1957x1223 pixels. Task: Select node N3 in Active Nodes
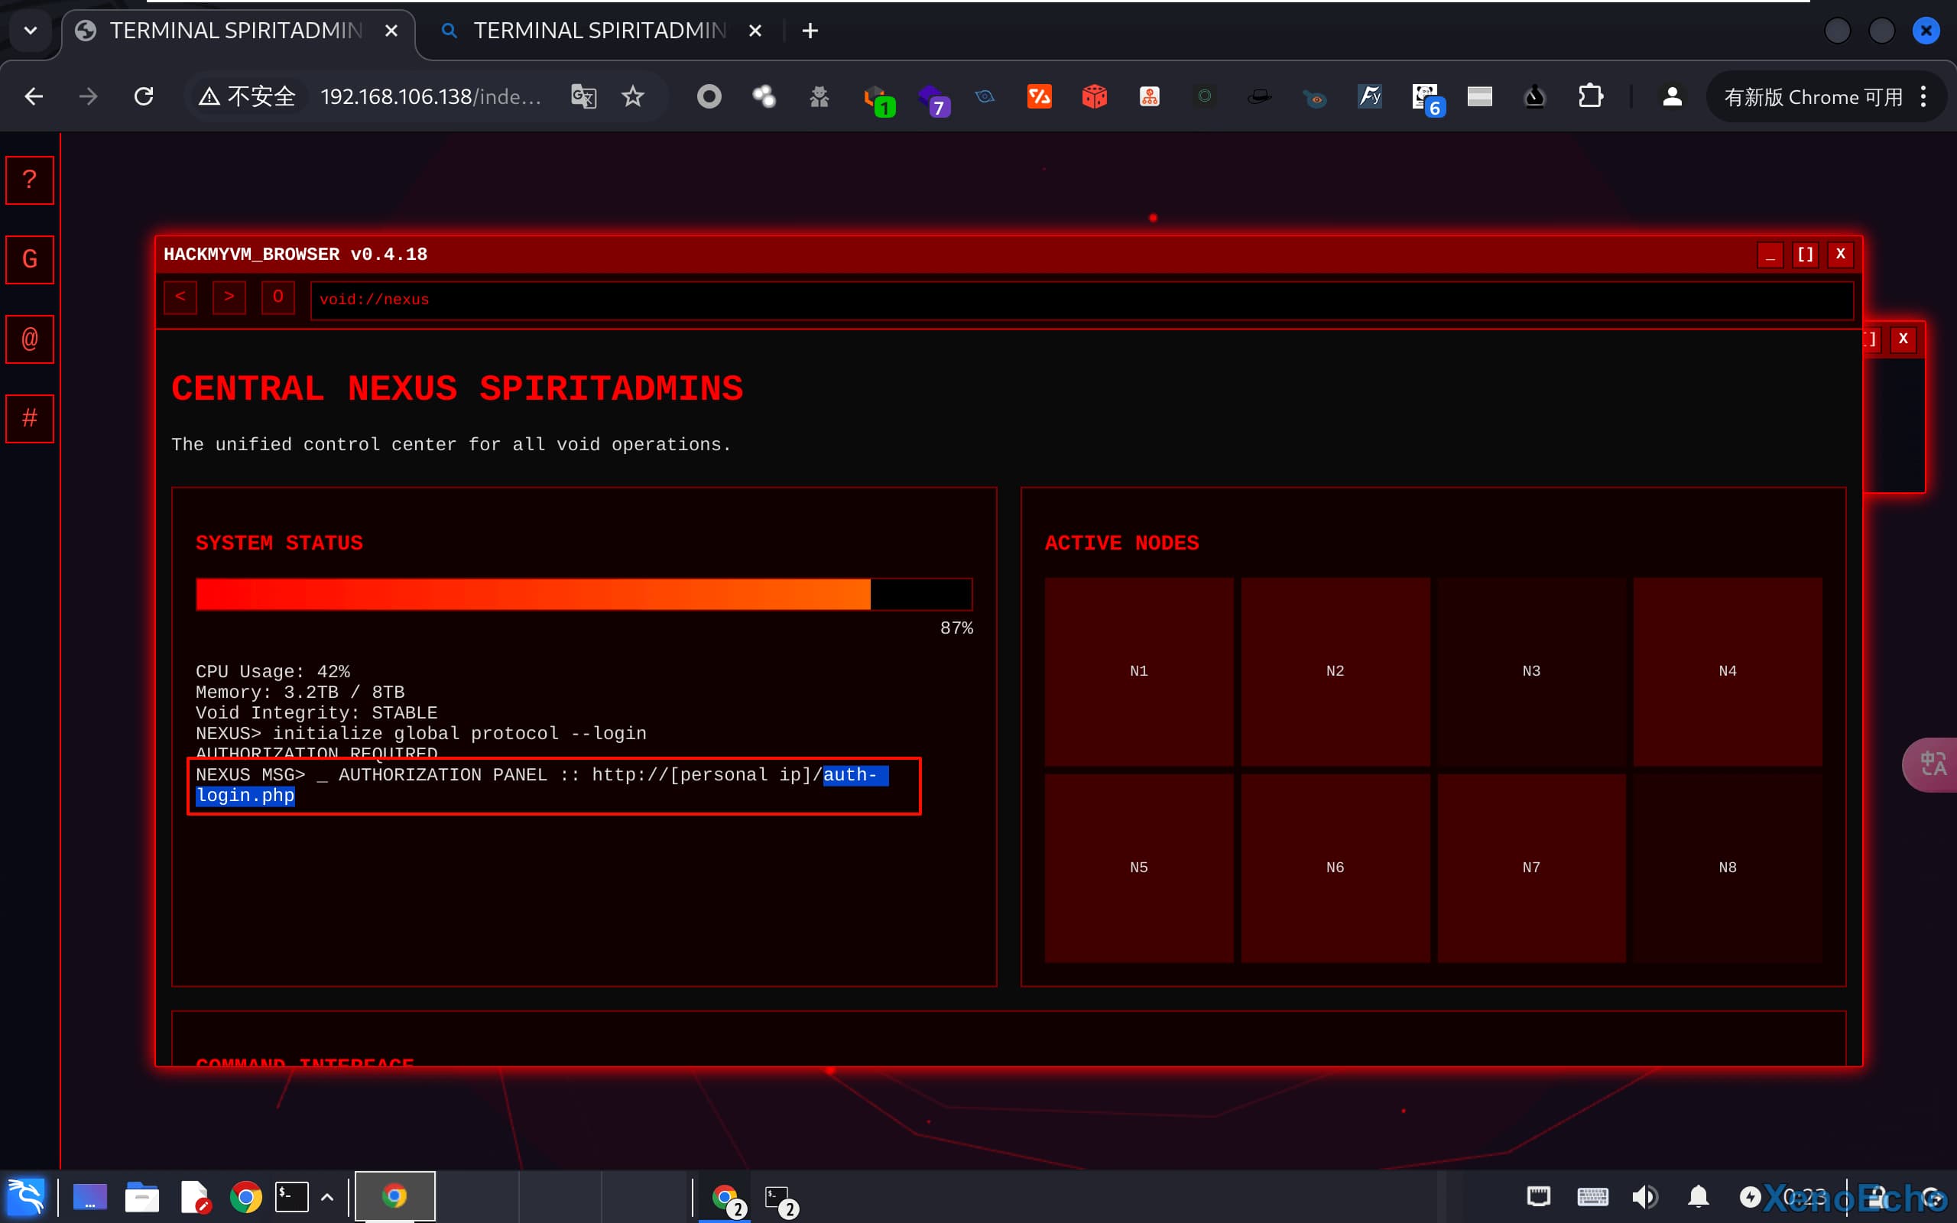tap(1531, 671)
